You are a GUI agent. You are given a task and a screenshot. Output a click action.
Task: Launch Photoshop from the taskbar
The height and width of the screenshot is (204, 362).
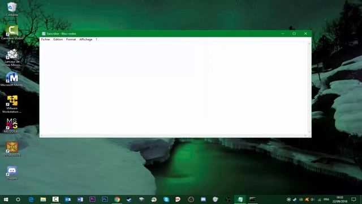click(105, 199)
